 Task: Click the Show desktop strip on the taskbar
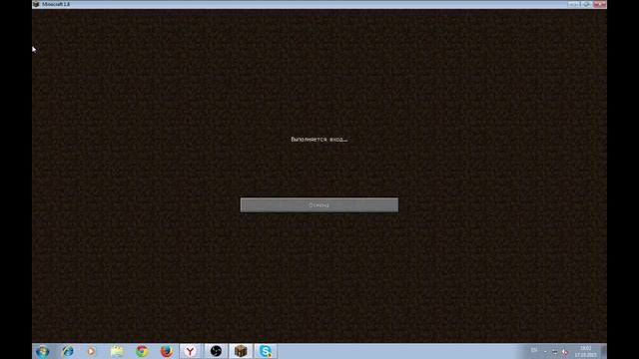pos(604,351)
